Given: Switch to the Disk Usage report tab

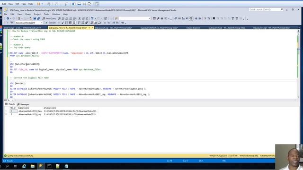Looking at the screenshot, I should [22, 28].
